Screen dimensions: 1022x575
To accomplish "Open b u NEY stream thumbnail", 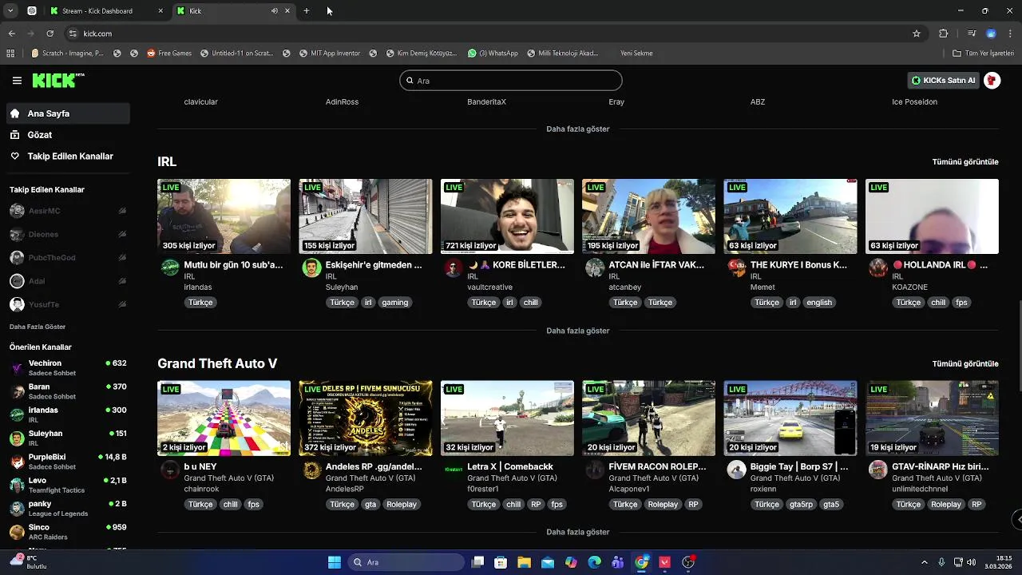I will tap(224, 418).
